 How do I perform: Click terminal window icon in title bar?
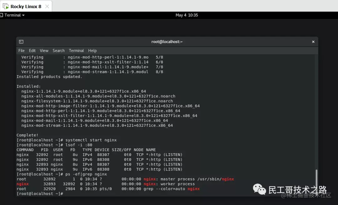click(x=21, y=42)
